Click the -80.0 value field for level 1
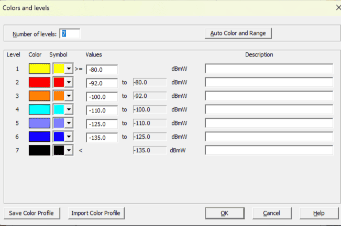The width and height of the screenshot is (341, 226). (102, 69)
